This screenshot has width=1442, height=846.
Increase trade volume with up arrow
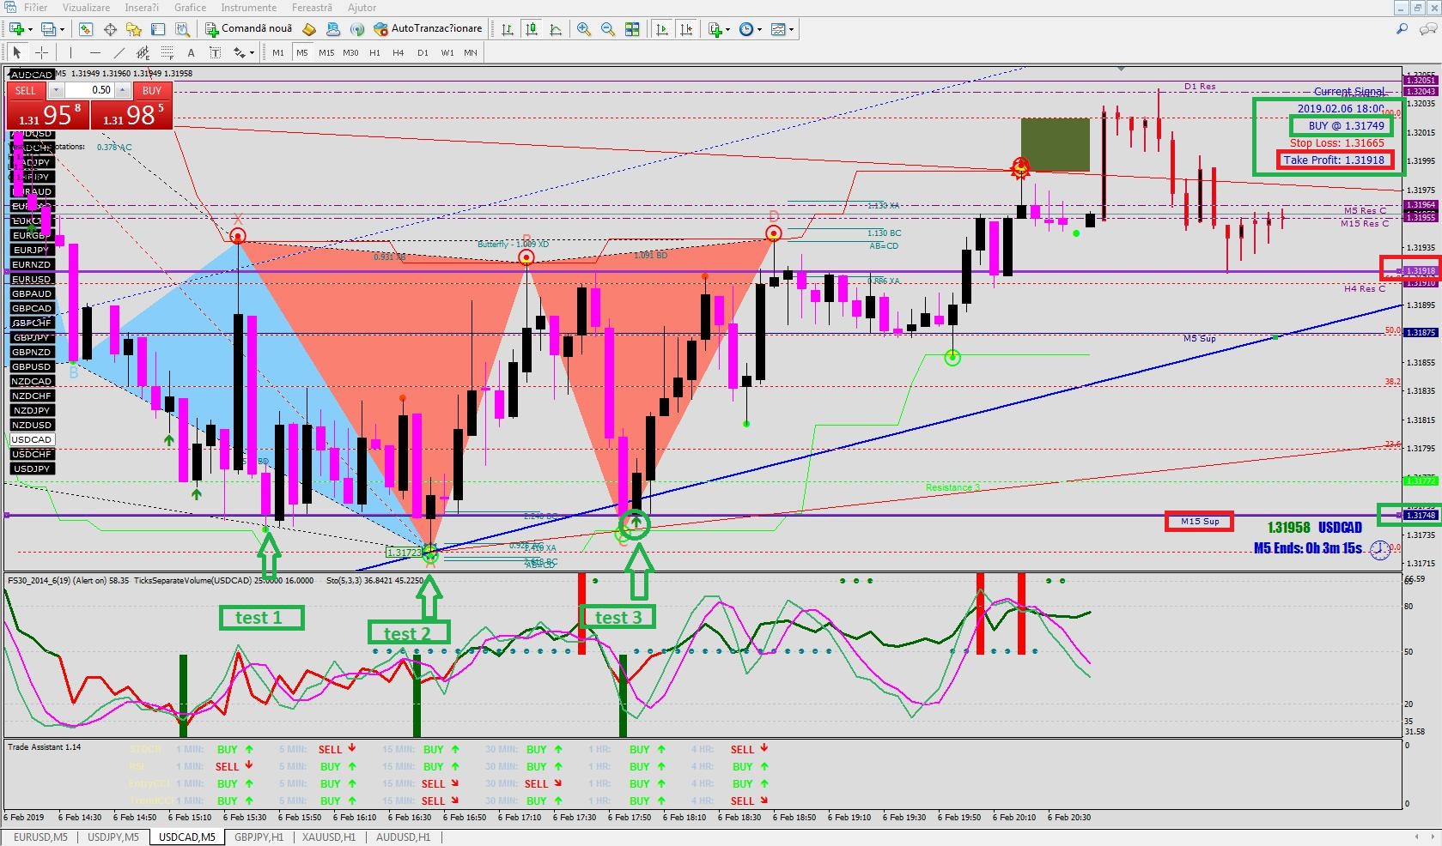[x=123, y=90]
